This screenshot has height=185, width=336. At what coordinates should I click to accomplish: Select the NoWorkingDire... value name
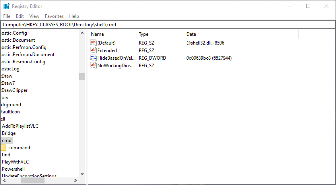pos(115,66)
